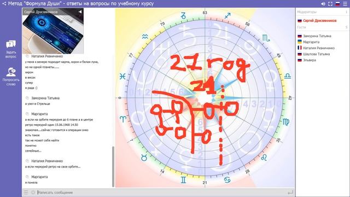Screen dimensions: 350x197
Task: Select guest Наталия Резниченко in participants list
Action: tap(319, 48)
